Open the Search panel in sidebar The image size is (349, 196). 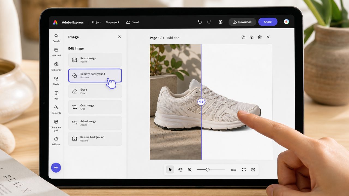(56, 38)
